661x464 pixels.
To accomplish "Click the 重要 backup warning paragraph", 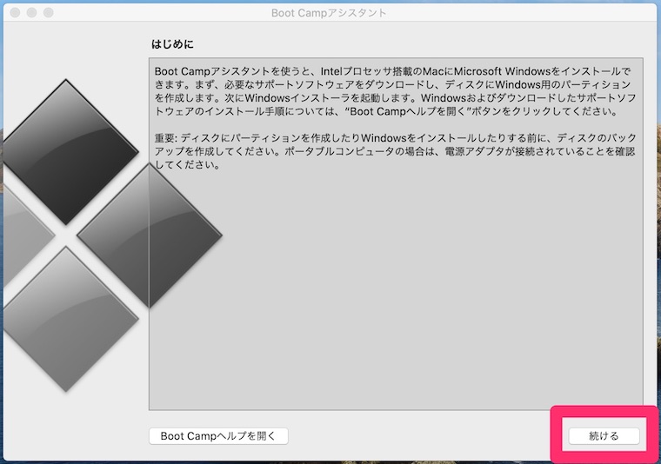I will 396,151.
